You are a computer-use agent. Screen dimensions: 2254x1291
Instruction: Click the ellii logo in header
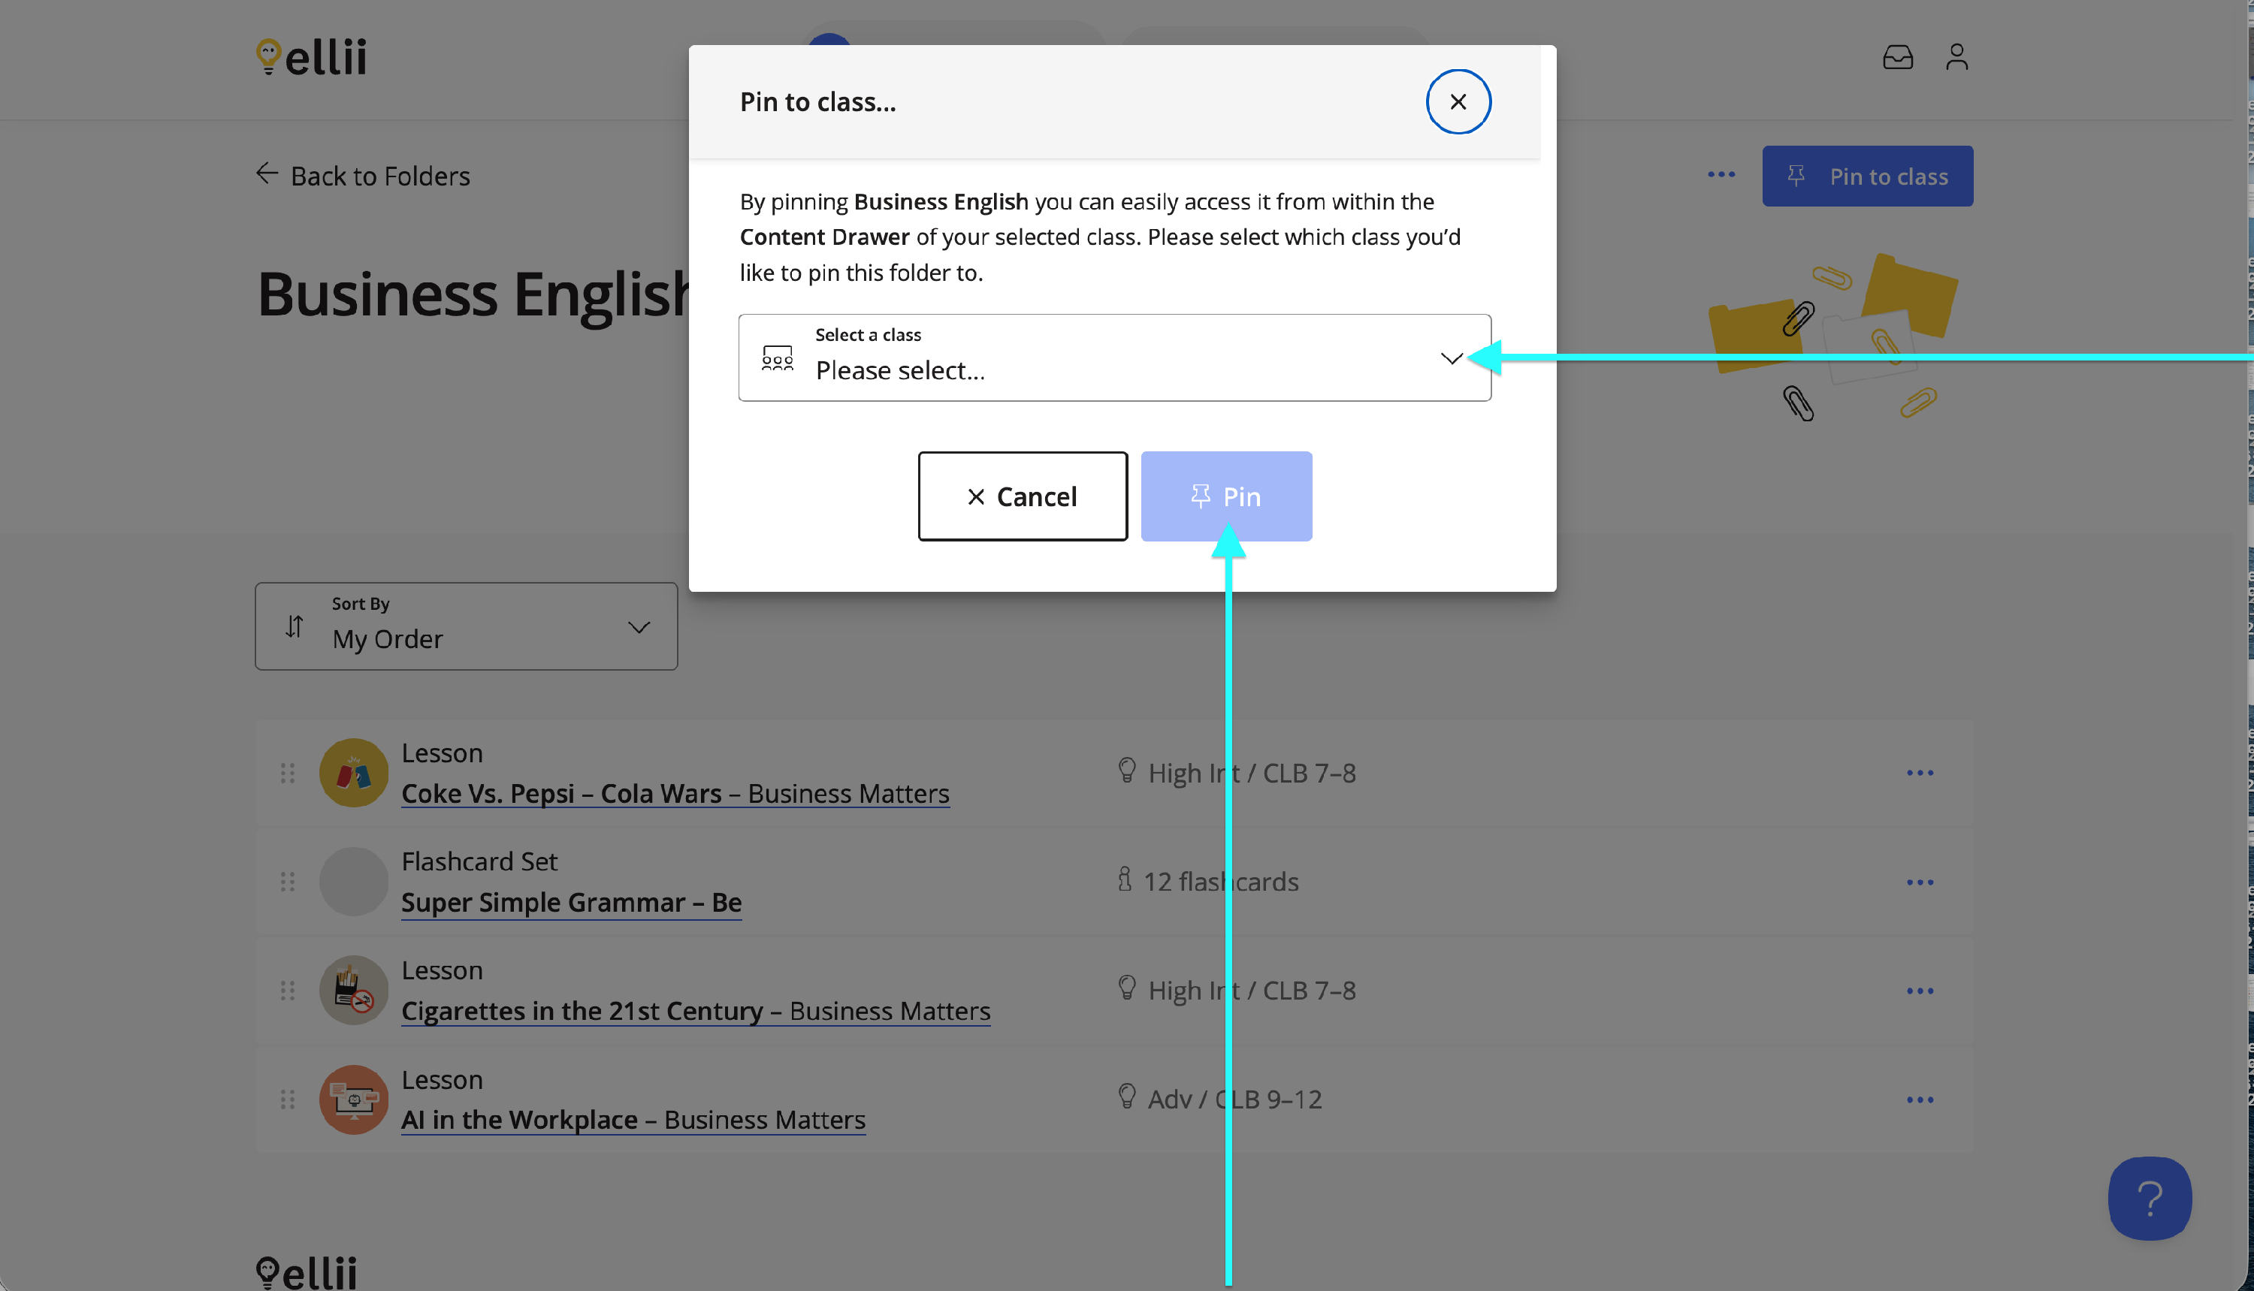click(x=311, y=58)
